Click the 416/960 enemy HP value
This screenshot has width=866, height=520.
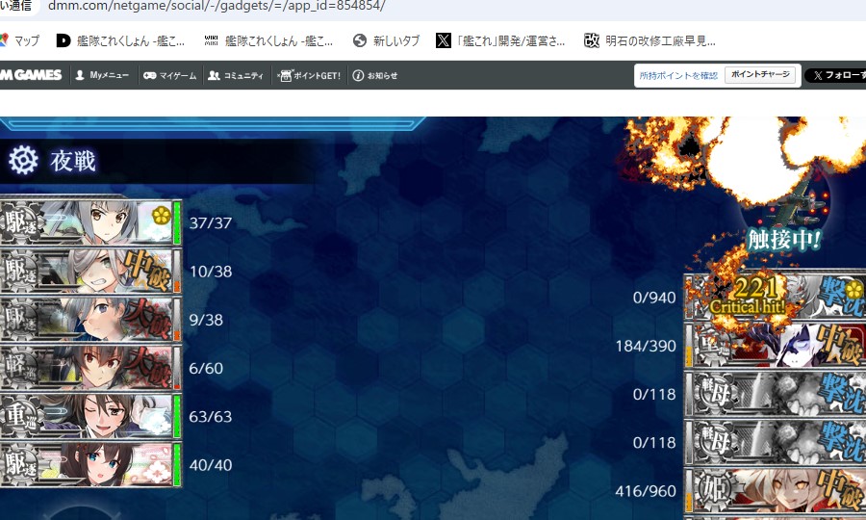[646, 491]
